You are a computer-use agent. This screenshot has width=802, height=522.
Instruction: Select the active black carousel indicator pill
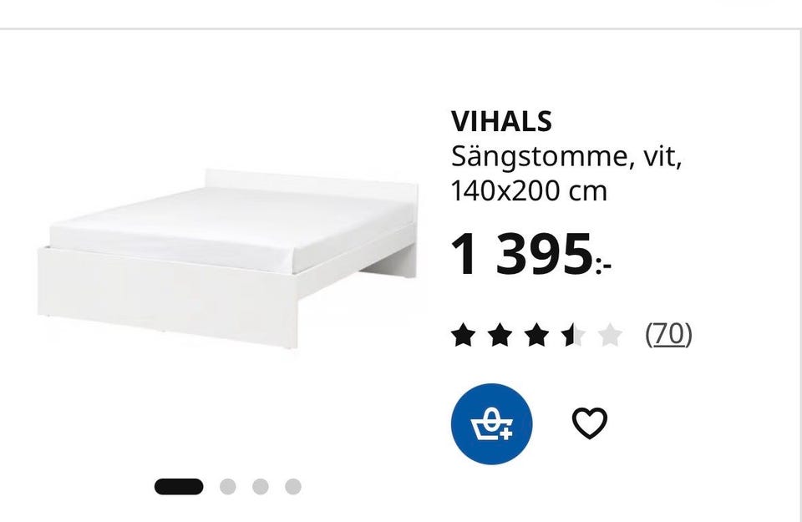tap(179, 487)
